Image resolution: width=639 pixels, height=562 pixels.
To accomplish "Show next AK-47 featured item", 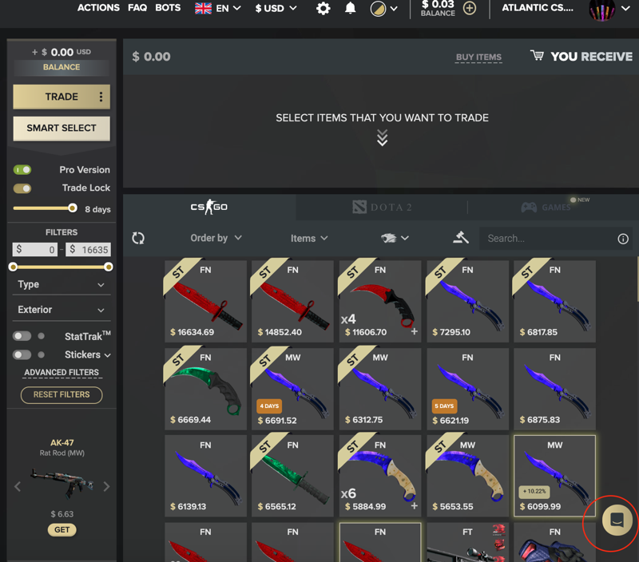I will pyautogui.click(x=106, y=486).
